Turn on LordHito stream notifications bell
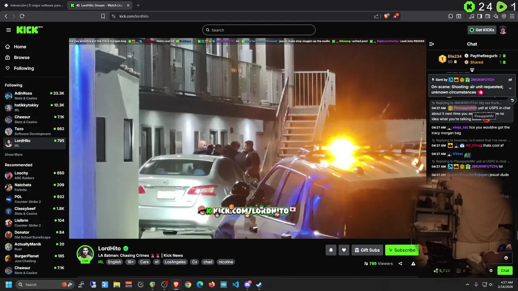This screenshot has width=518, height=291. click(331, 250)
